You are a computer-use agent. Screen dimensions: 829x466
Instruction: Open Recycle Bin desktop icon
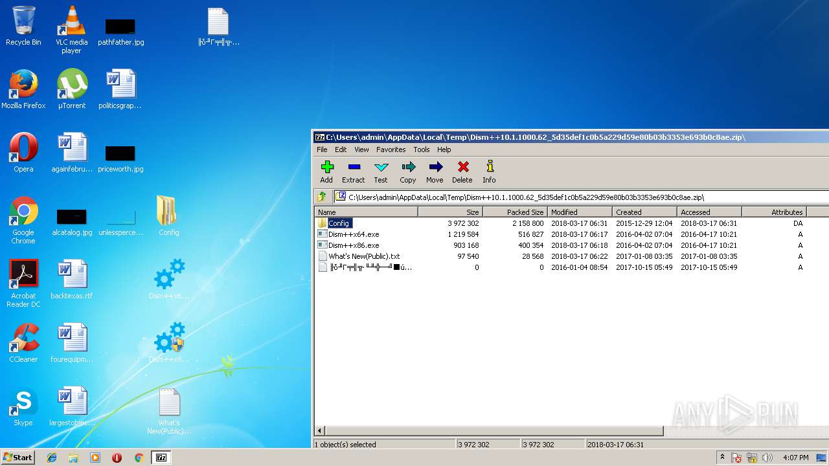(x=23, y=26)
